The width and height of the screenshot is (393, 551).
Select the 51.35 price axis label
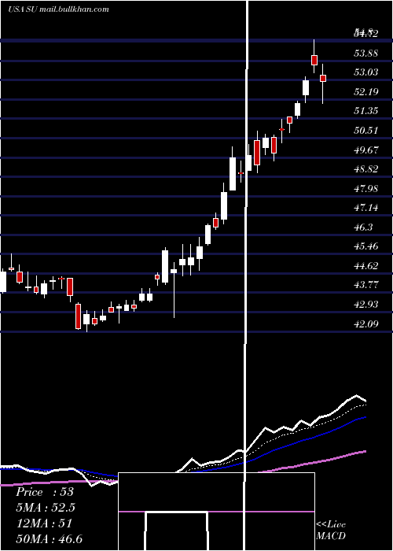366,111
